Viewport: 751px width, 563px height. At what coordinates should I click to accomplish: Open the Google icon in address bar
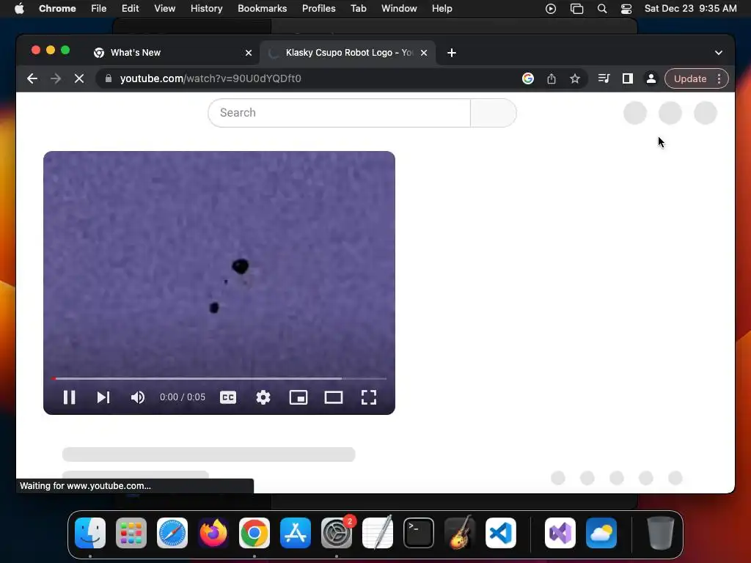[528, 78]
